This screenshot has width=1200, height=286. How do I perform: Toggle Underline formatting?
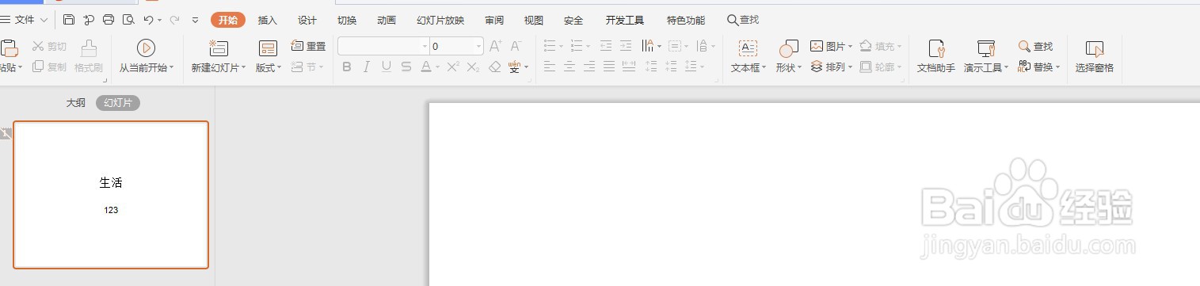click(x=387, y=67)
